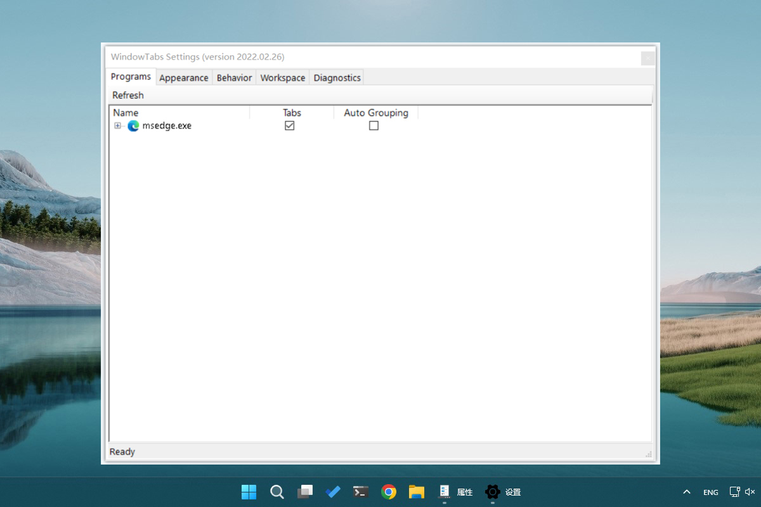Open the Windows Start menu
The image size is (761, 507).
click(x=249, y=492)
